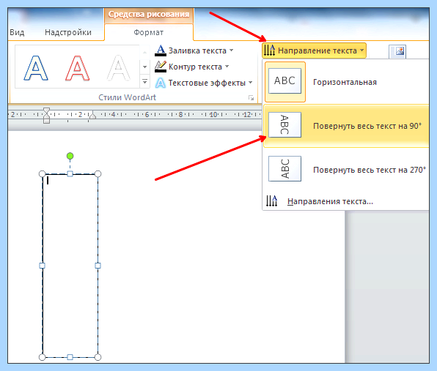Choose Повернуть весь текст на 90°
Image resolution: width=437 pixels, height=371 pixels.
(x=346, y=126)
